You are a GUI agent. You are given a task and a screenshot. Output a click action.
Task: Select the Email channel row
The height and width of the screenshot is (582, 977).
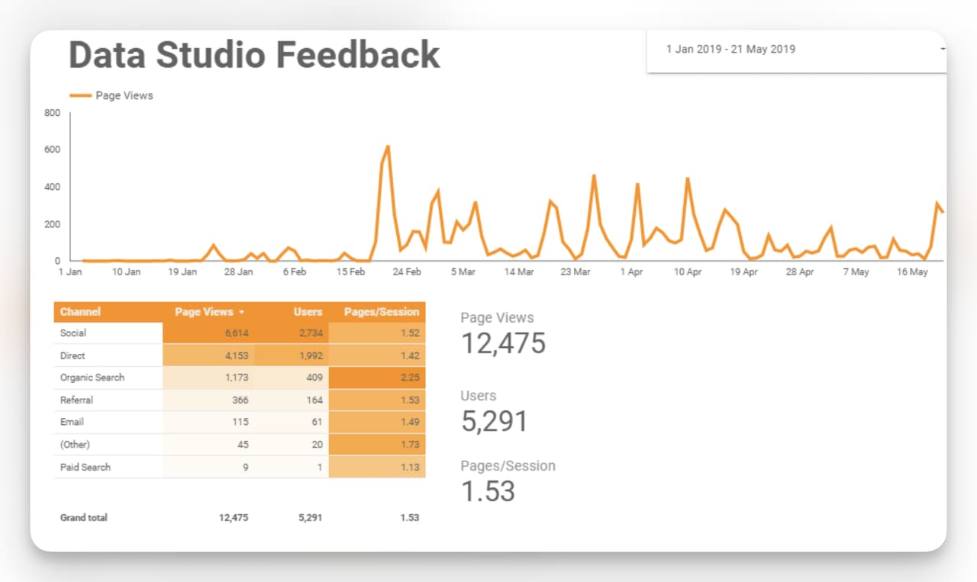click(x=240, y=422)
